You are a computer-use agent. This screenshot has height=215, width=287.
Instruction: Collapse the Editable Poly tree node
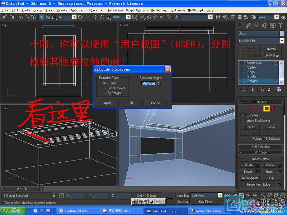(x=241, y=63)
